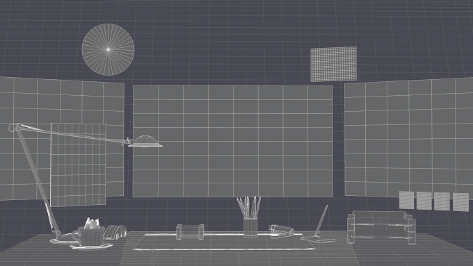Click the circular radial wireframe disc on wall
Image resolution: width=473 pixels, height=266 pixels.
tap(108, 49)
